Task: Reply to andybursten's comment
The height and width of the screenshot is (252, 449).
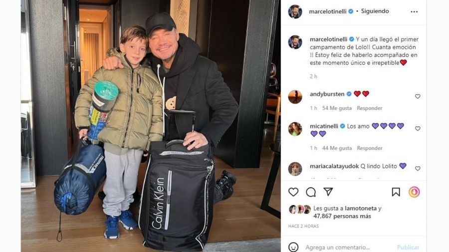Action: tap(369, 108)
